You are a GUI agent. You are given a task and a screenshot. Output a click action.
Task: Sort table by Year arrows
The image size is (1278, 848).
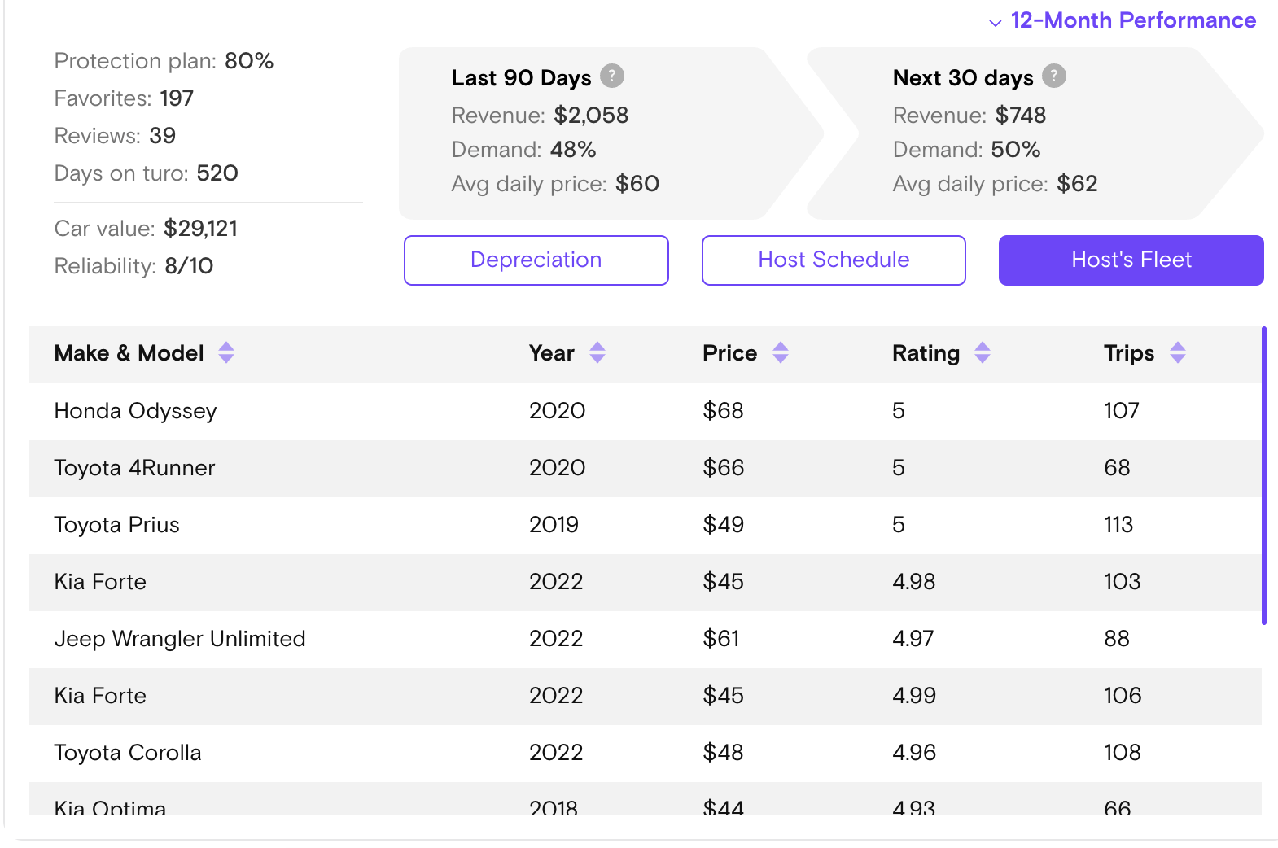(597, 352)
